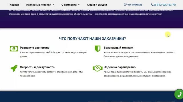Screen dimensions: 183x102
Task: Open the Чат WhatsApp link
Action: [x=133, y=5]
